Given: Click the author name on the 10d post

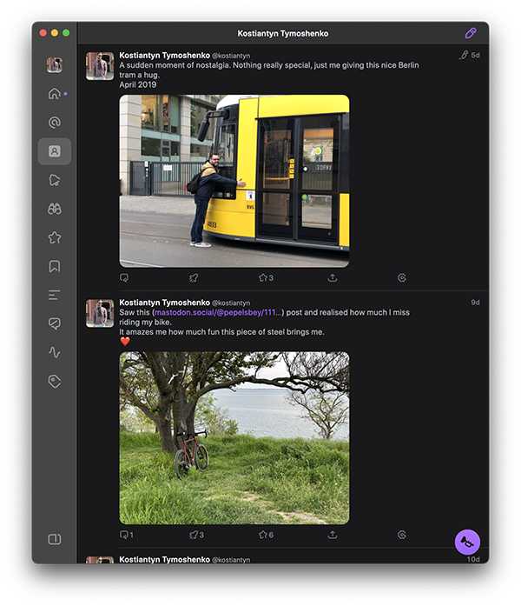Looking at the screenshot, I should pyautogui.click(x=164, y=559).
